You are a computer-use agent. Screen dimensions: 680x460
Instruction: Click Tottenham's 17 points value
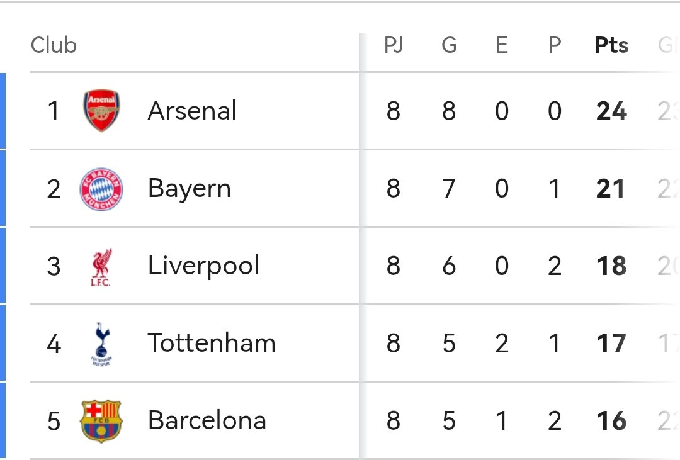point(611,344)
